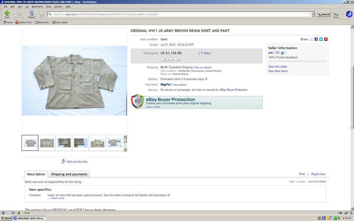Open the Bookmarks menu
The height and width of the screenshot is (221, 354).
point(37,7)
